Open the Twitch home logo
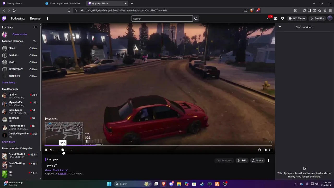The image size is (334, 188). click(x=4, y=19)
